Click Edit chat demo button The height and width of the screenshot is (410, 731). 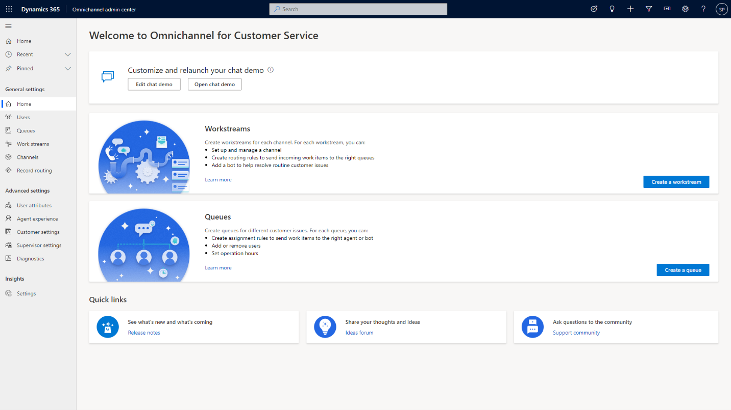(154, 84)
